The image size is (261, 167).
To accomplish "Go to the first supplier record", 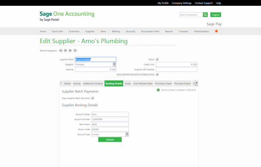I will (61, 50).
